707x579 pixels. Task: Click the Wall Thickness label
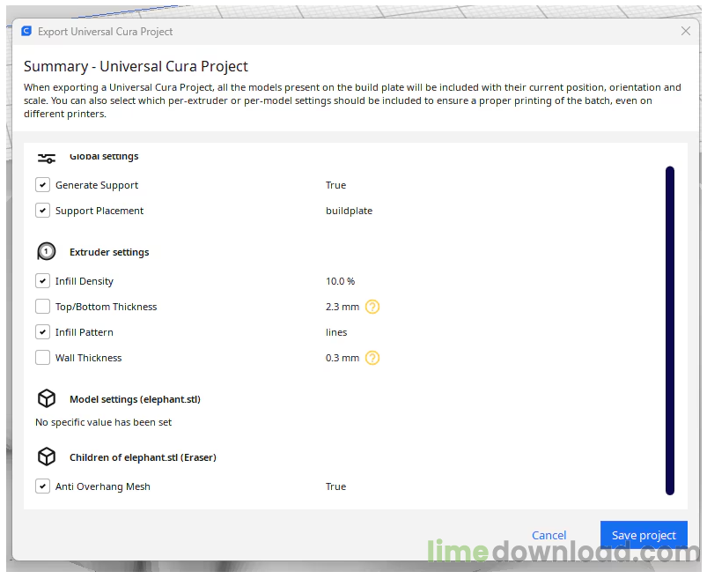click(88, 358)
